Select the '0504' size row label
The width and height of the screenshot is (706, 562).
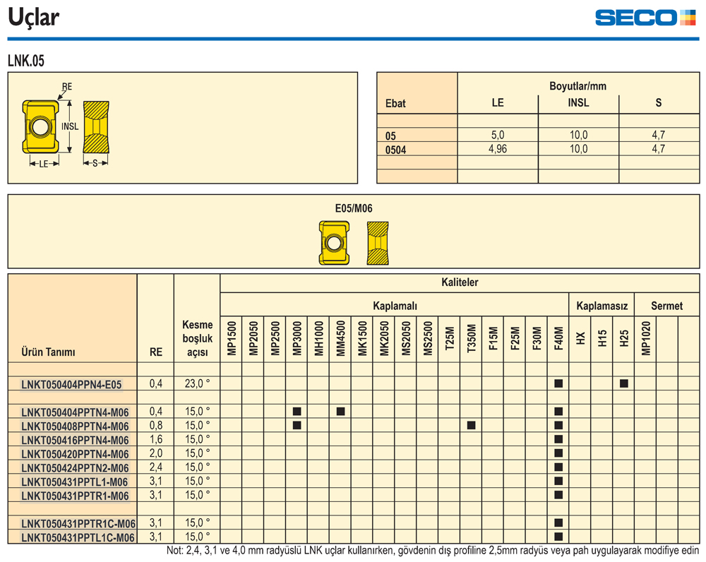pos(395,150)
